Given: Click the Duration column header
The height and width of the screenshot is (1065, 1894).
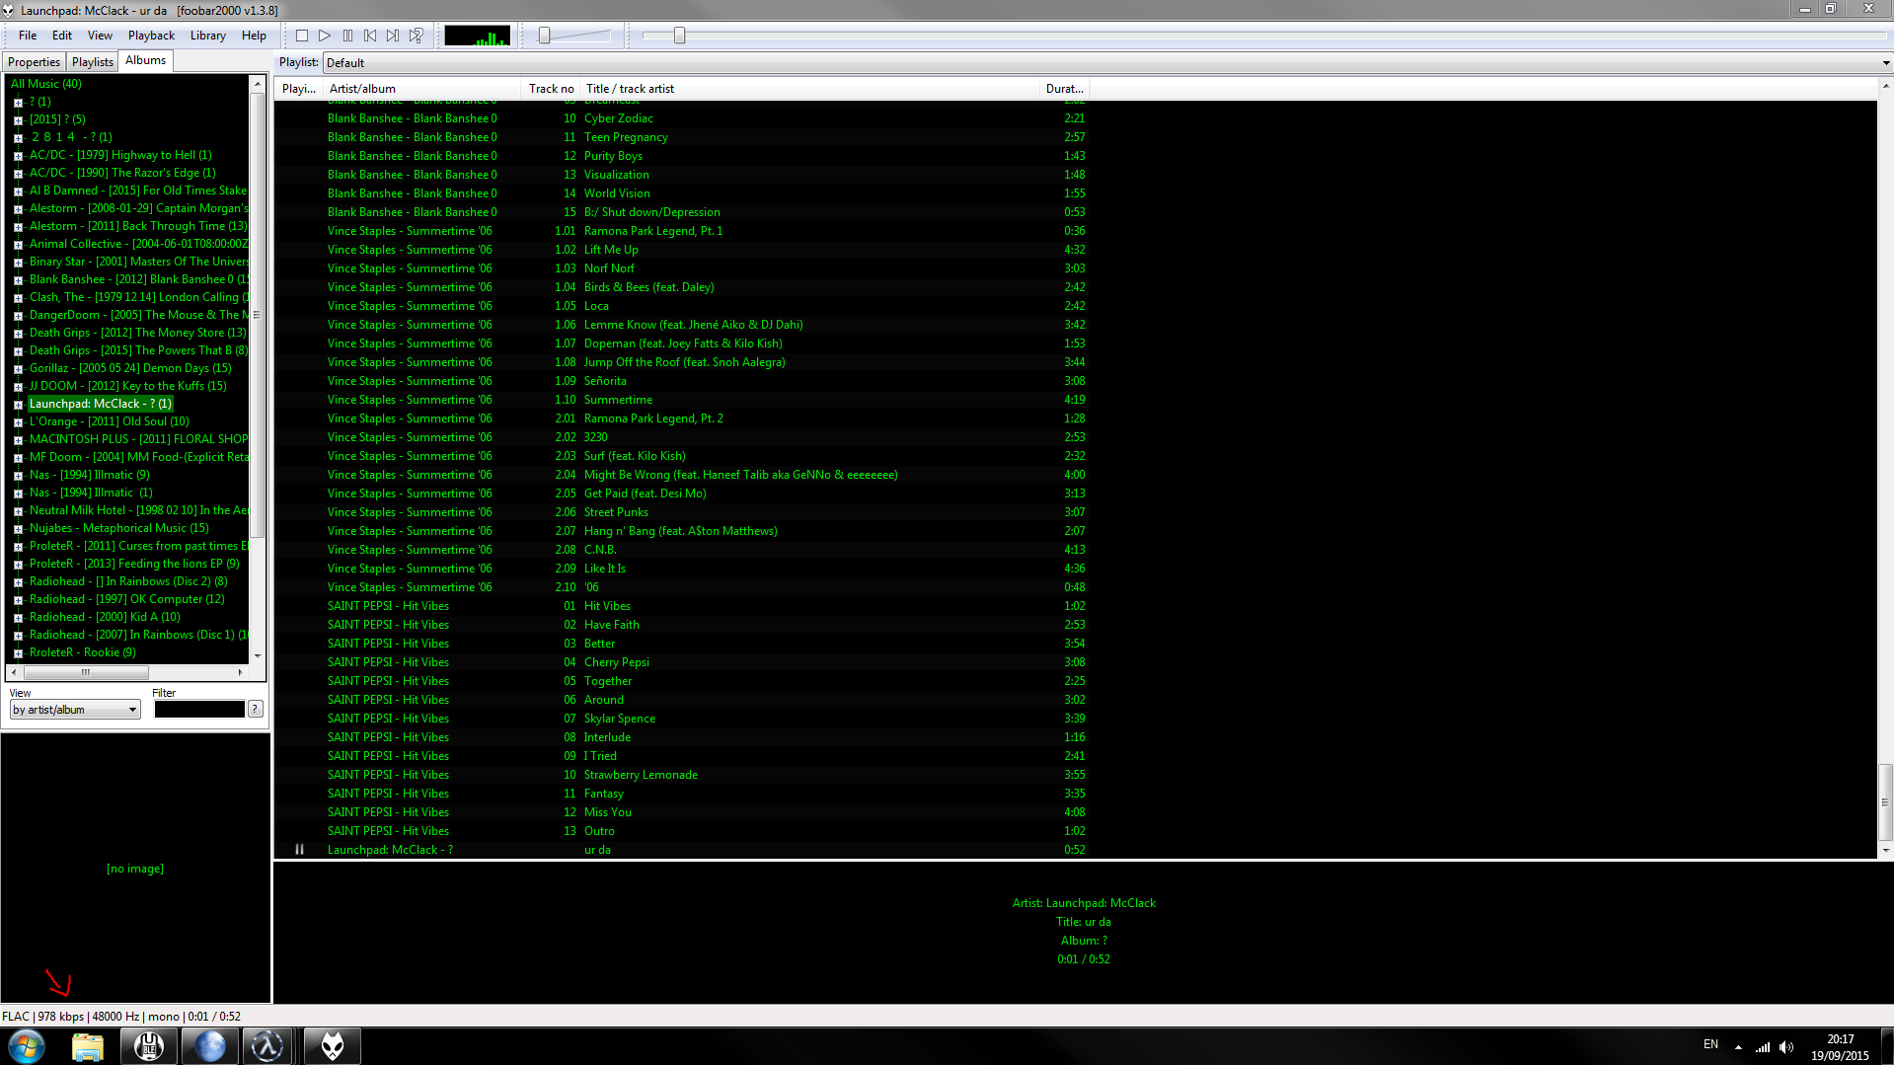Looking at the screenshot, I should [x=1064, y=89].
